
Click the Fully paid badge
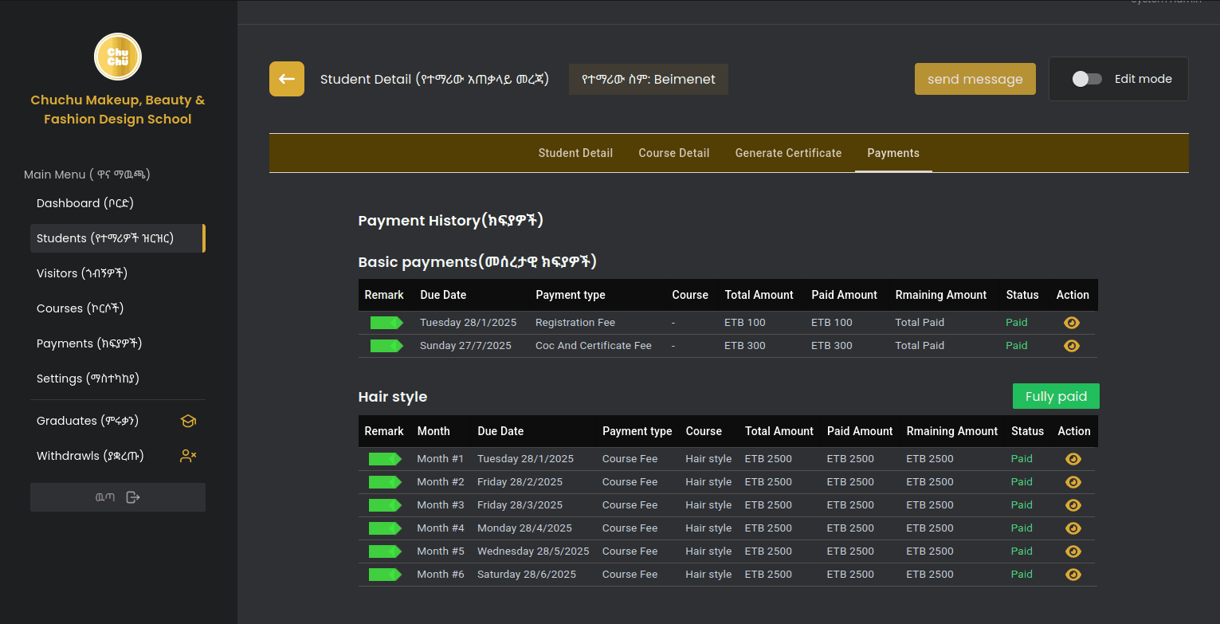[1056, 396]
